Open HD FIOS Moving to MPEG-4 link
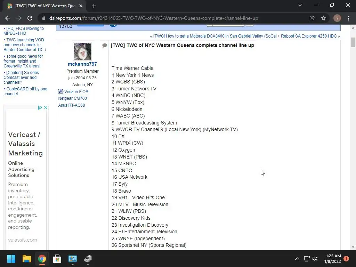 (24, 31)
